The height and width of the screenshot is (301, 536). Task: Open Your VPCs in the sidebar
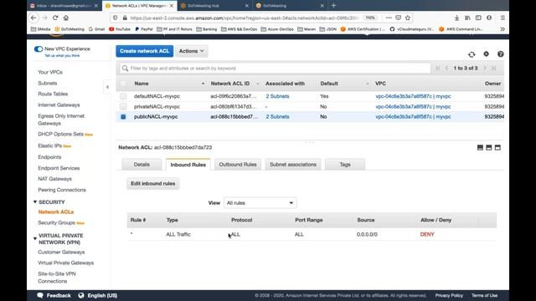click(x=50, y=72)
